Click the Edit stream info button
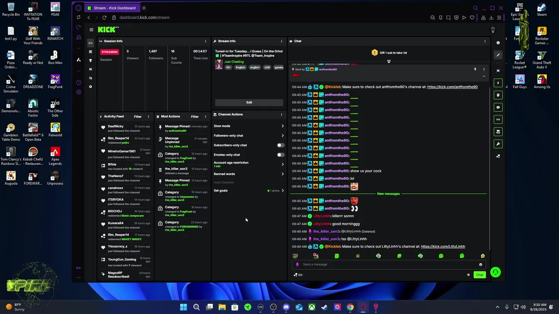This screenshot has width=559, height=314. pos(249,102)
